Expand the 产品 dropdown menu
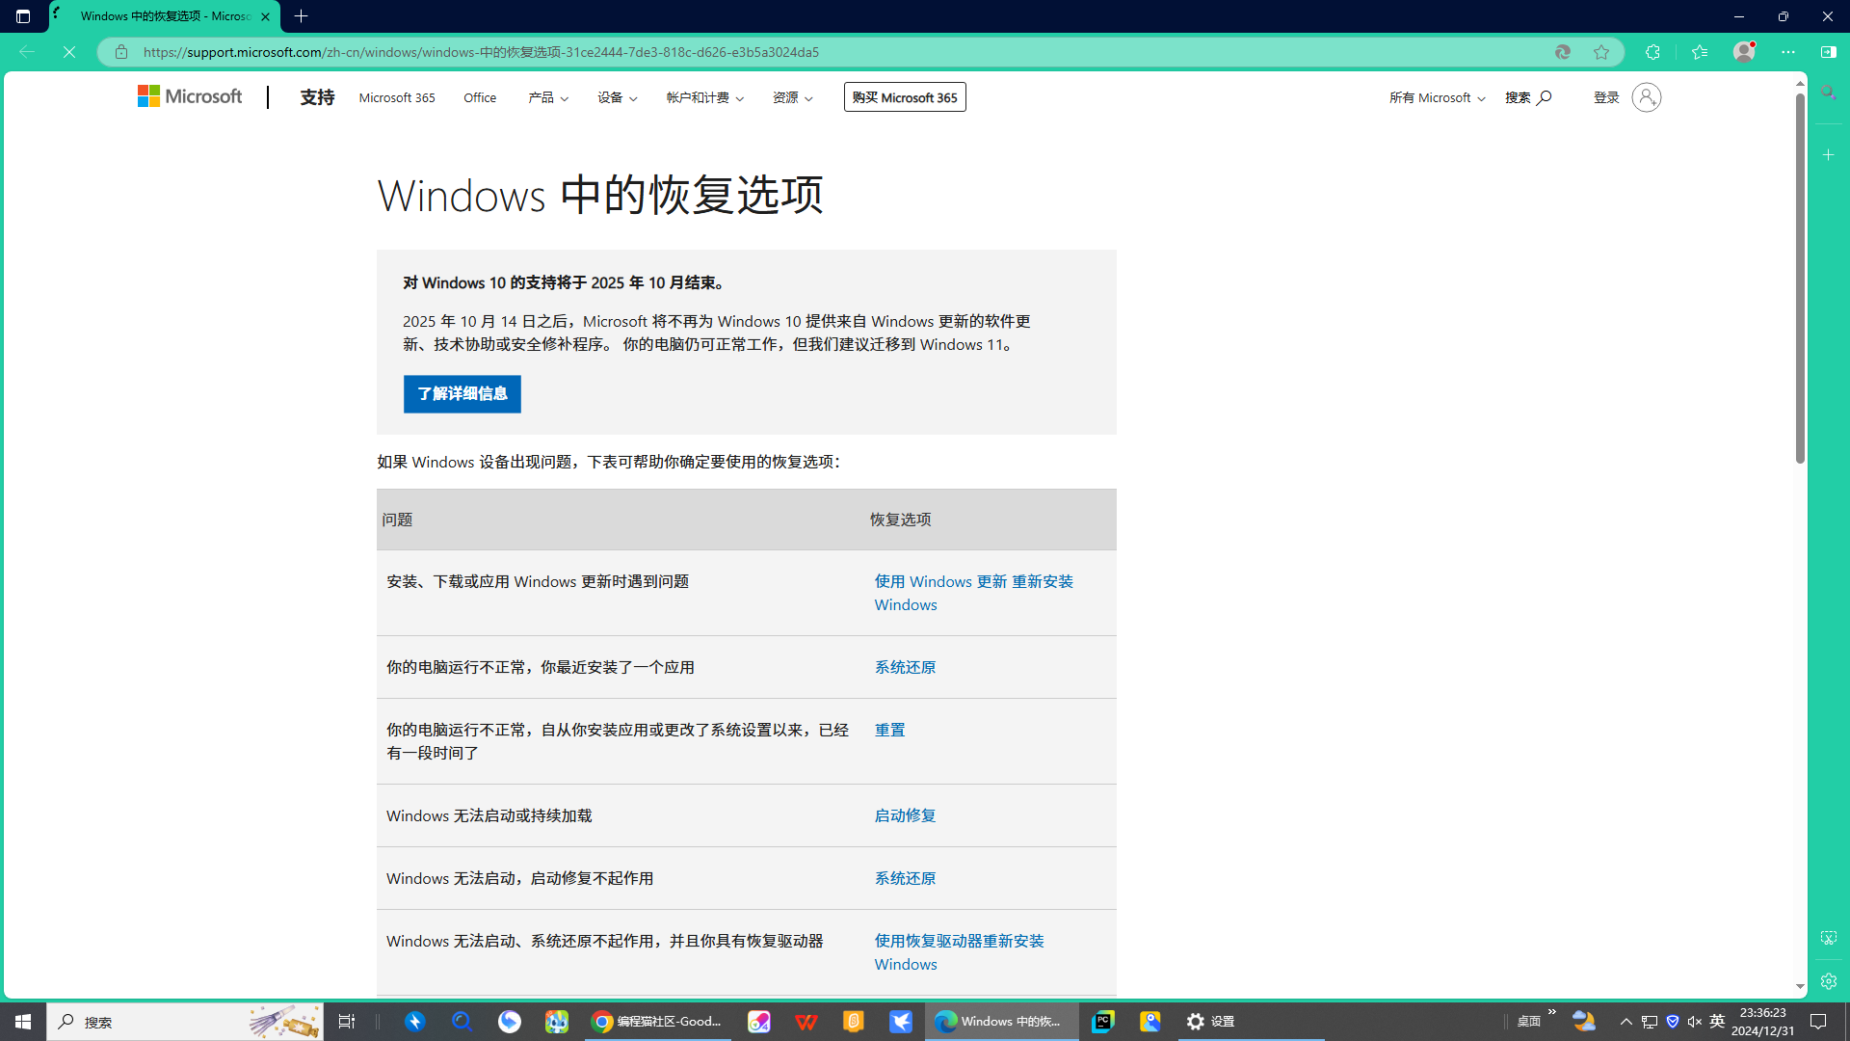Viewport: 1850px width, 1041px height. coord(548,97)
